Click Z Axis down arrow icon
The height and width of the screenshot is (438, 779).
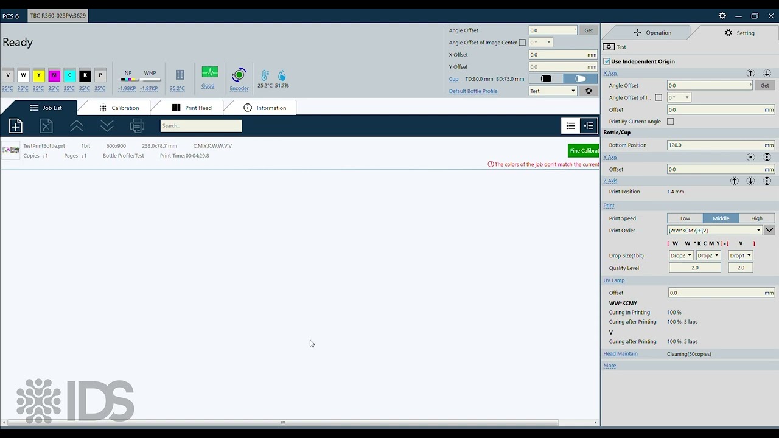[x=751, y=181]
